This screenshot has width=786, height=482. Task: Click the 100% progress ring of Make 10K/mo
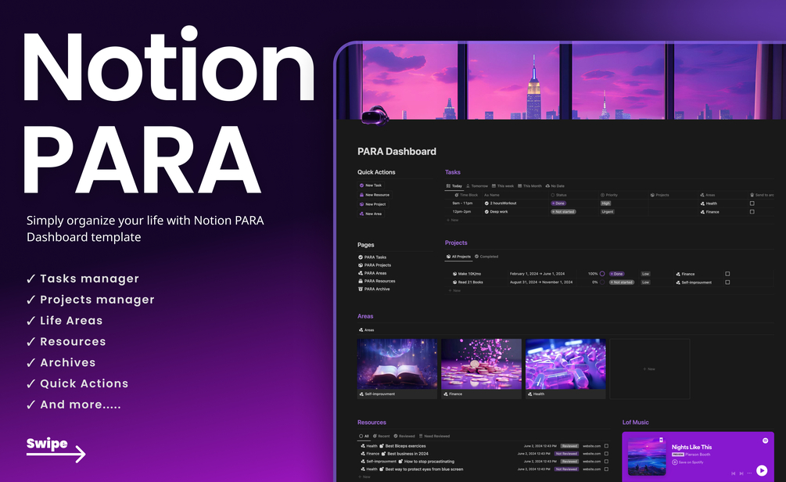pos(602,274)
